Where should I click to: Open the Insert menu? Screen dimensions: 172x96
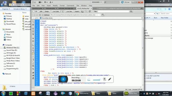49,6
